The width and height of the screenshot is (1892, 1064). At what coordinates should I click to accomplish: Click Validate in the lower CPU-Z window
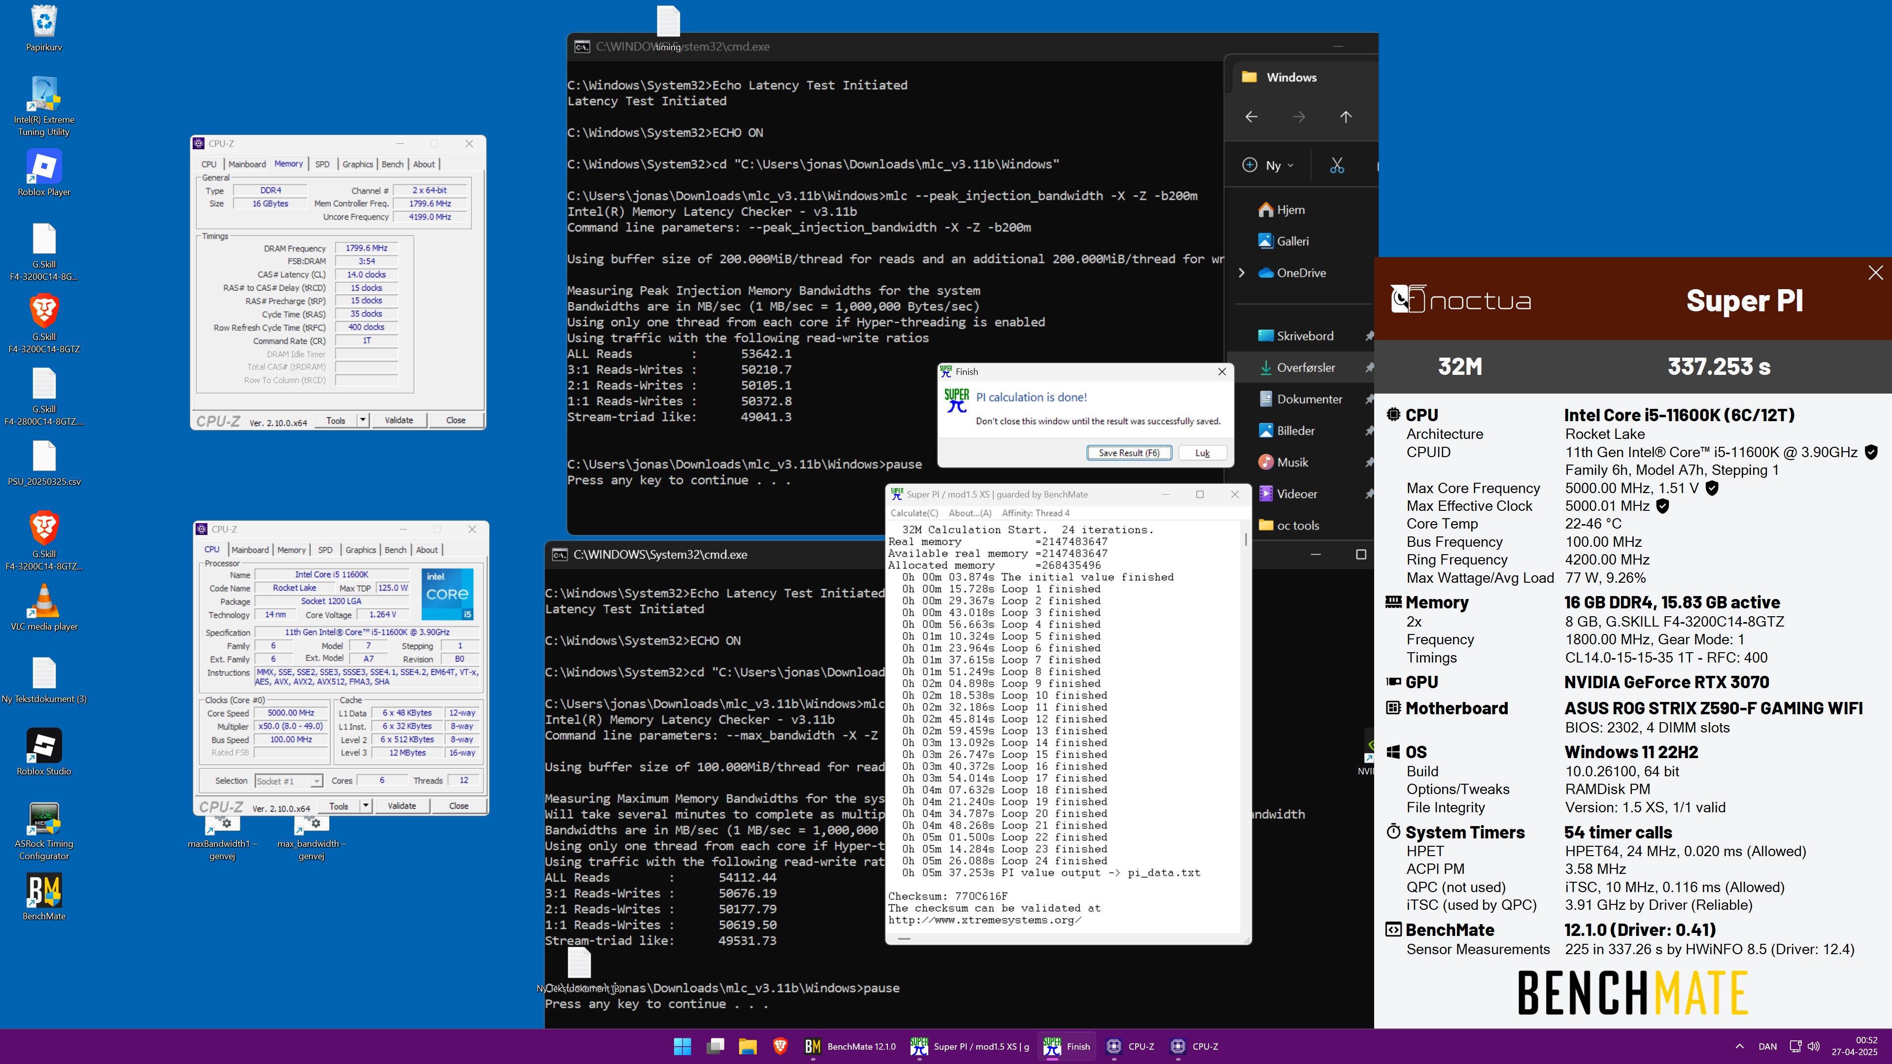402,805
